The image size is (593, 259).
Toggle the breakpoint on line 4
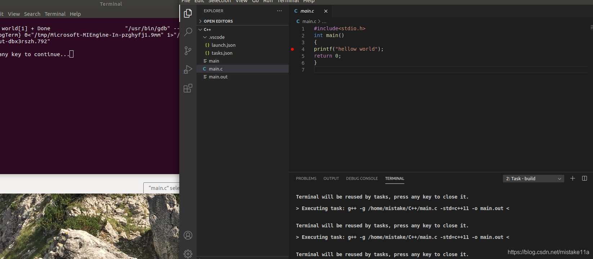(x=292, y=49)
